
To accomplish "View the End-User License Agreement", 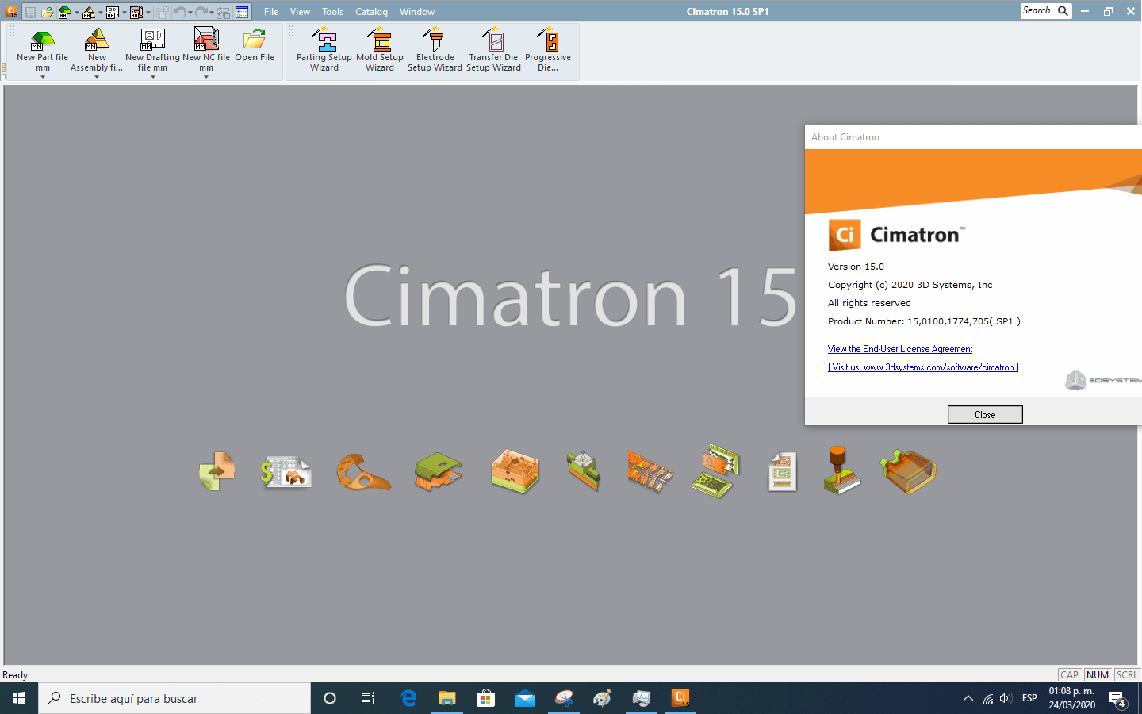I will pyautogui.click(x=899, y=349).
